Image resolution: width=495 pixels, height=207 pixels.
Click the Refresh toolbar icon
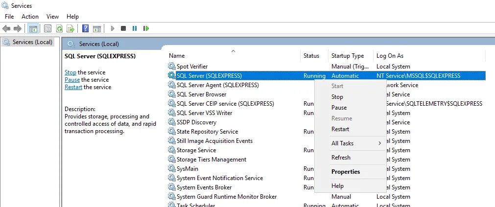[x=59, y=29]
